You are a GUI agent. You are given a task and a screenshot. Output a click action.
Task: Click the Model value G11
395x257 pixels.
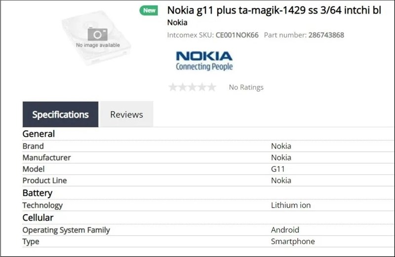point(278,169)
